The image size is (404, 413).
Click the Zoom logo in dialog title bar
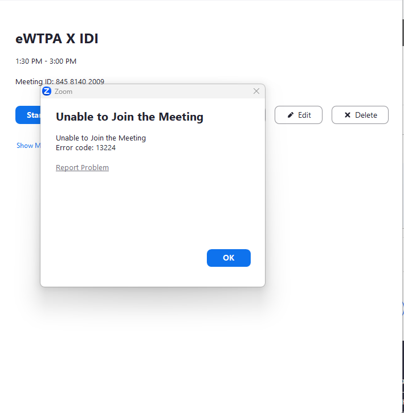[47, 91]
